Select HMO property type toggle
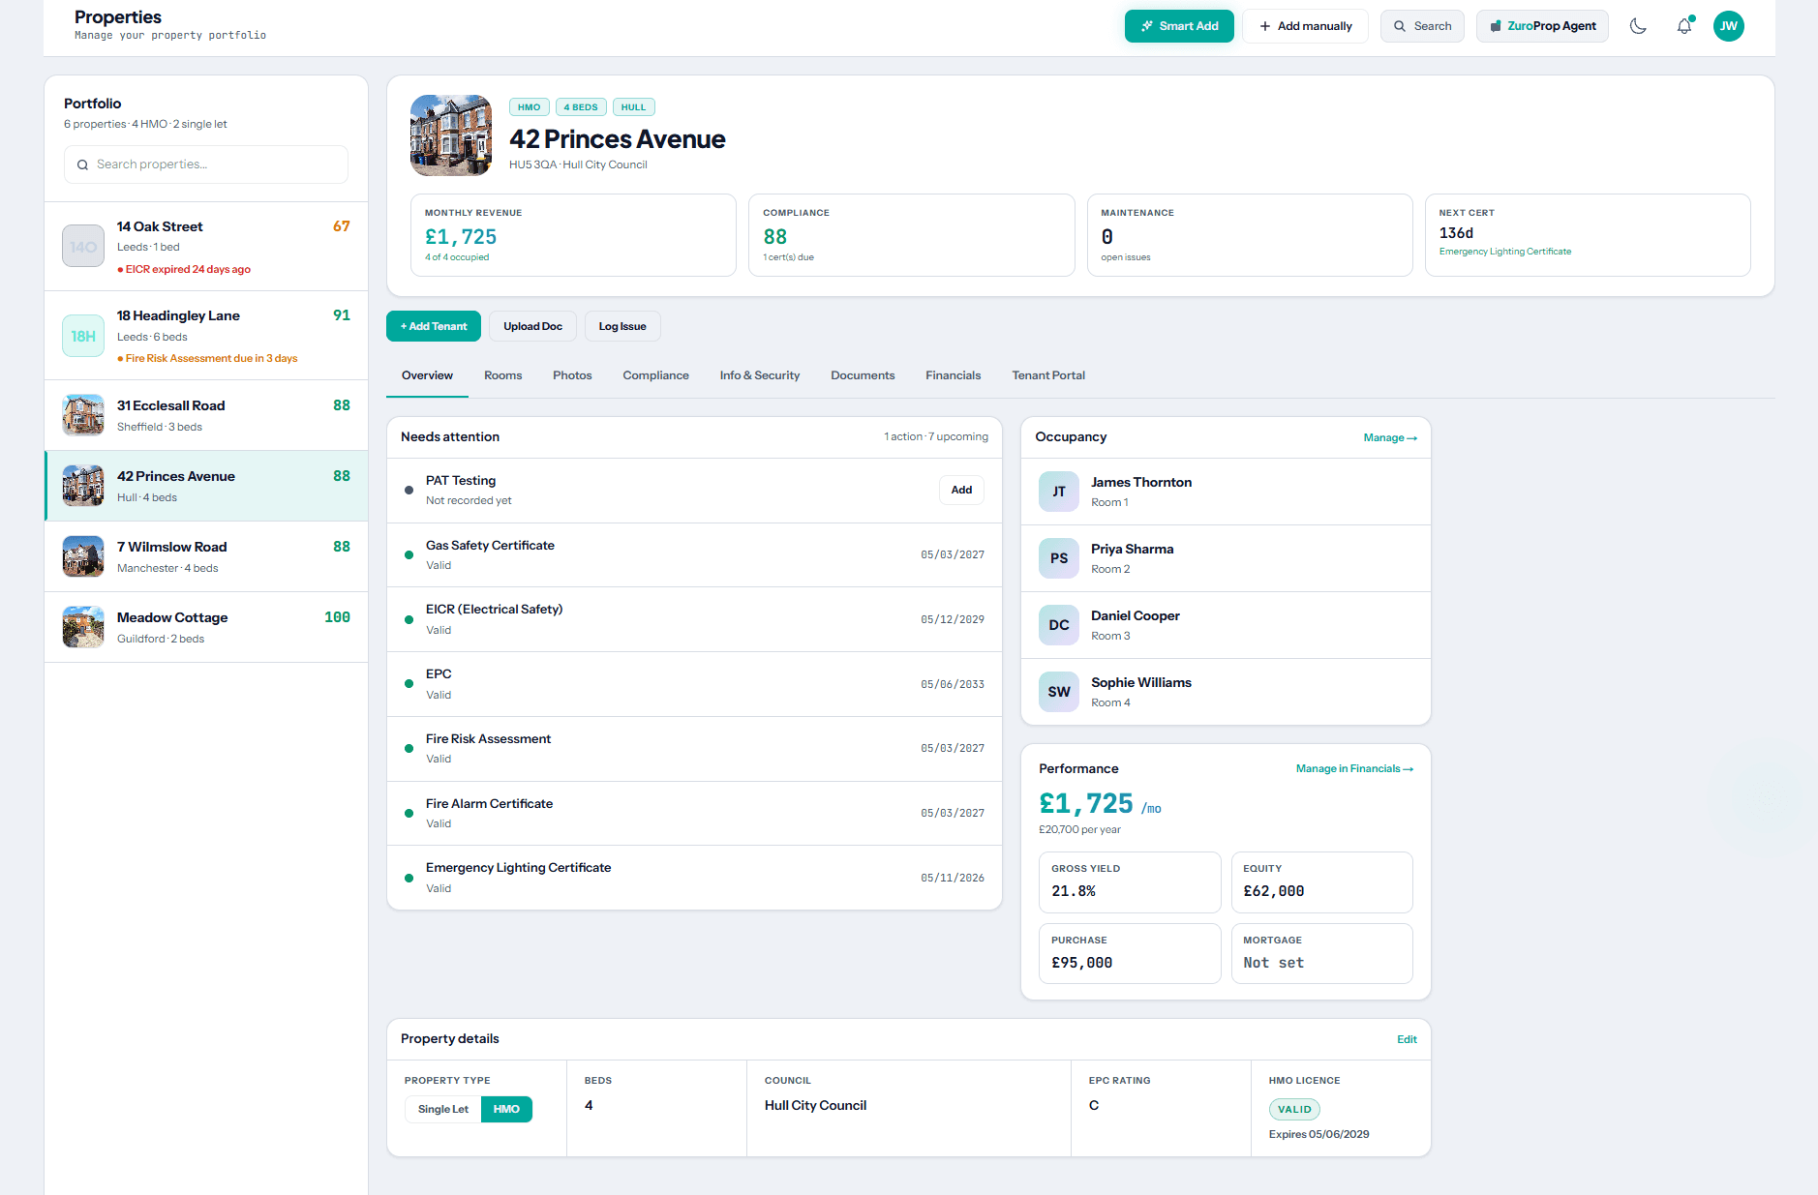 (x=506, y=1109)
